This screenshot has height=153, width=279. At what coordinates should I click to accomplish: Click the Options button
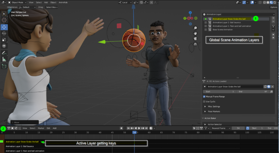273,7
